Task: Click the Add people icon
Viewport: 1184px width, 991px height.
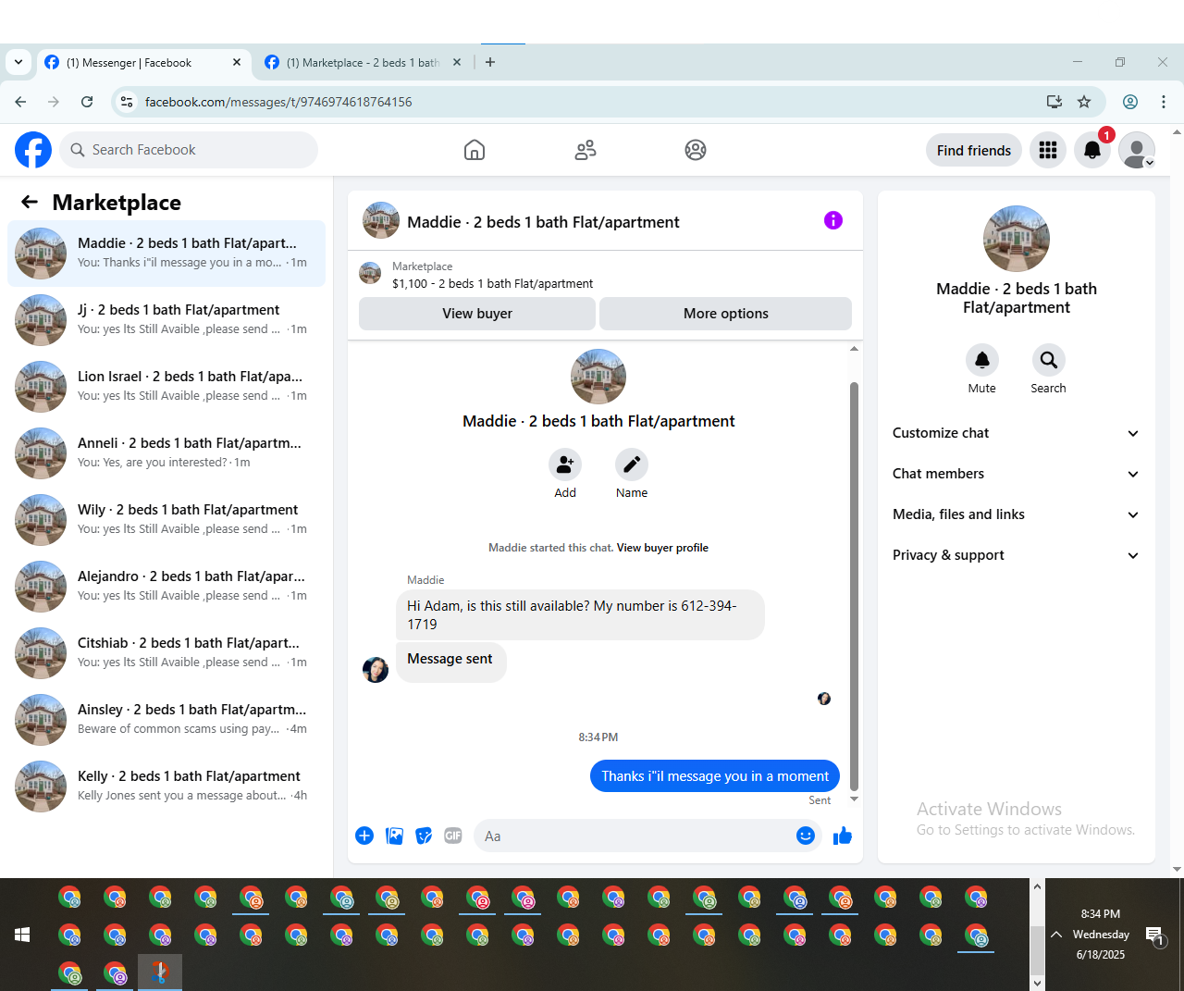Action: click(x=565, y=465)
